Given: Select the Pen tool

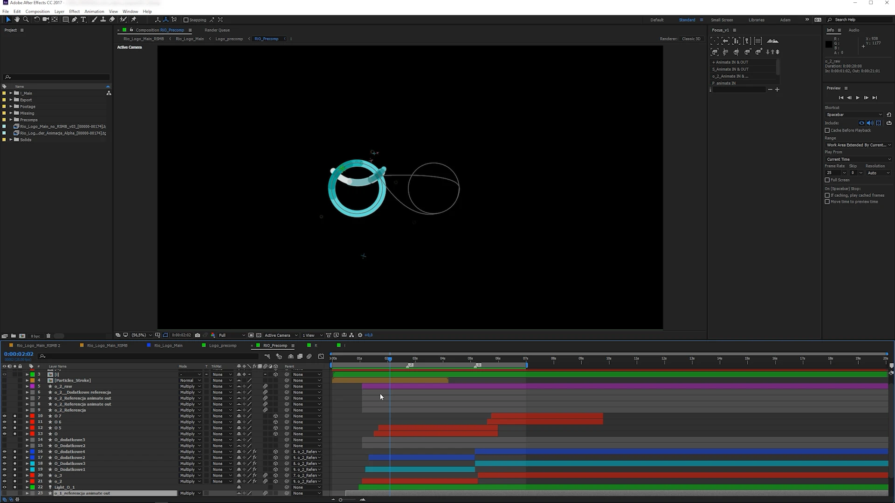Looking at the screenshot, I should 75,20.
